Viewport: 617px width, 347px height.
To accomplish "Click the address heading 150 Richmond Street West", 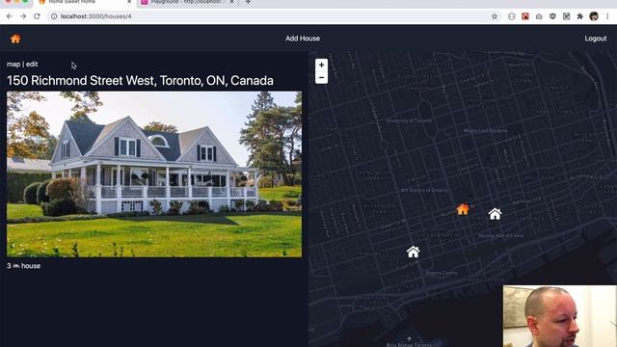I will [140, 81].
